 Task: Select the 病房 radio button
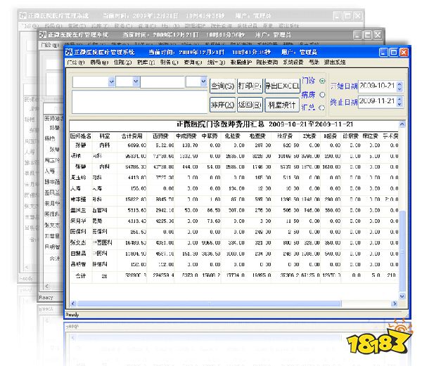[322, 94]
